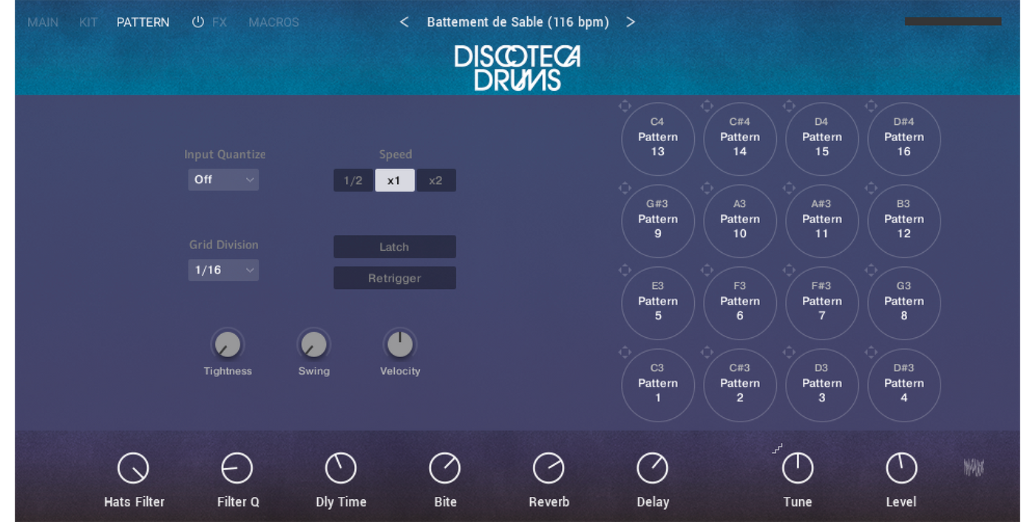Viewport: 1035px width, 522px height.
Task: Click the Velocity knob
Action: (400, 345)
